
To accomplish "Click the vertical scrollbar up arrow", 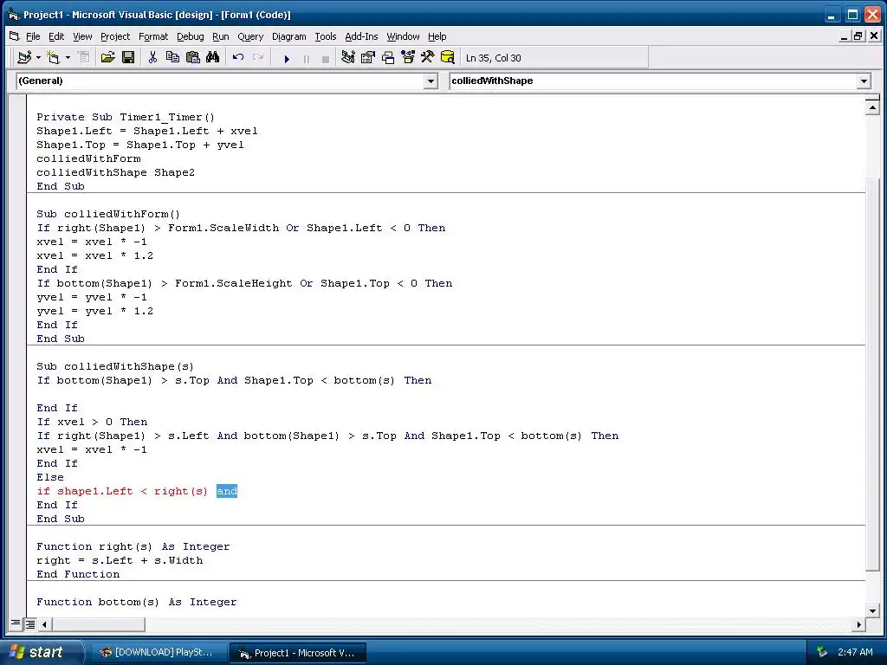I will [872, 107].
